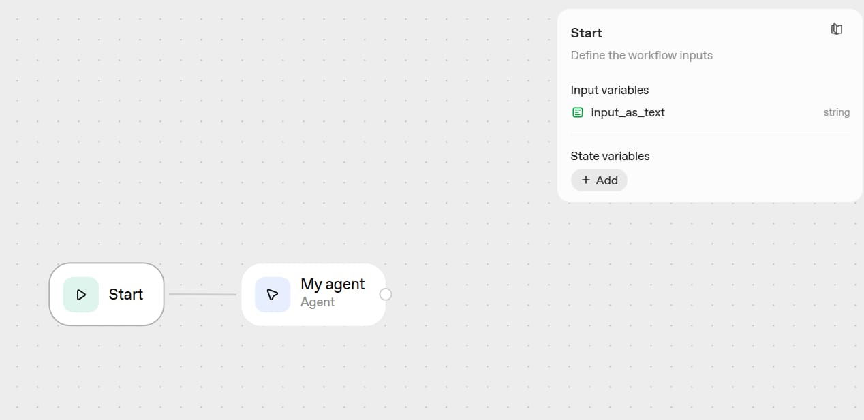864x420 pixels.
Task: Click the input_as_text variable name
Action: pos(628,112)
